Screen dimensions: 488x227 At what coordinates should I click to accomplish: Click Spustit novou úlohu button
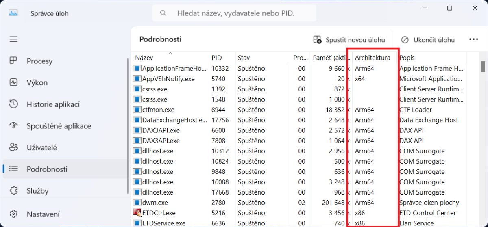click(x=349, y=40)
